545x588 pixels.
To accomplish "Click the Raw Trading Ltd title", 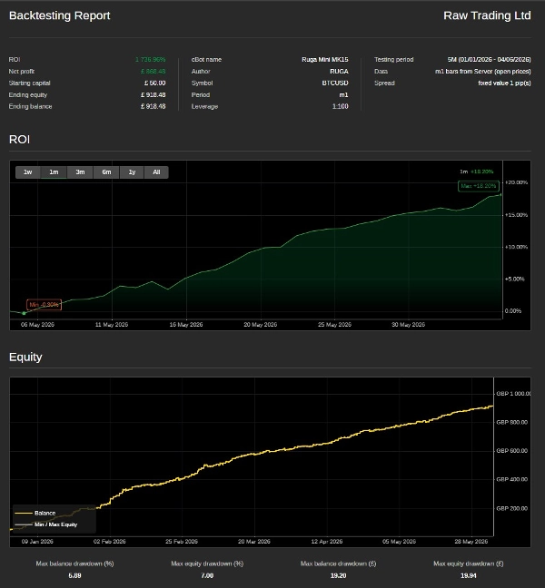I will click(487, 15).
